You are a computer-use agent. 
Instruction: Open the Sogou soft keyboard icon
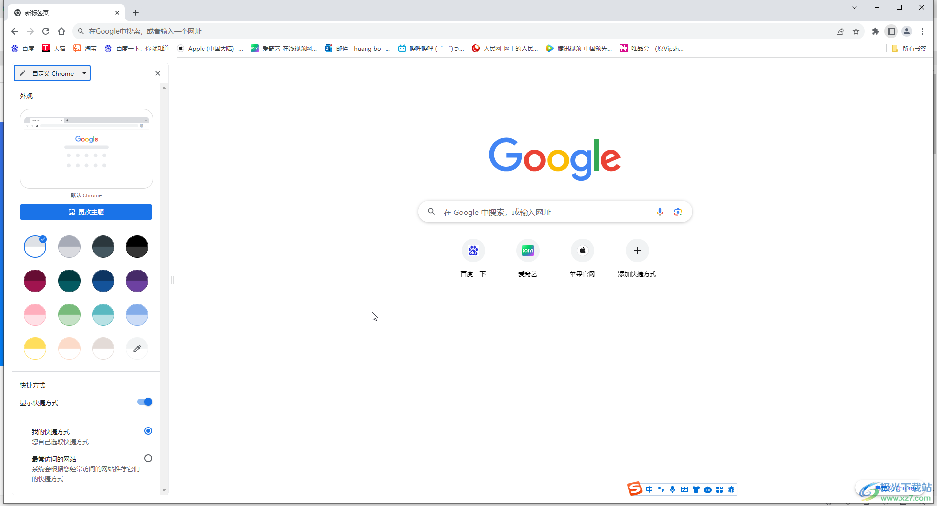(684, 489)
